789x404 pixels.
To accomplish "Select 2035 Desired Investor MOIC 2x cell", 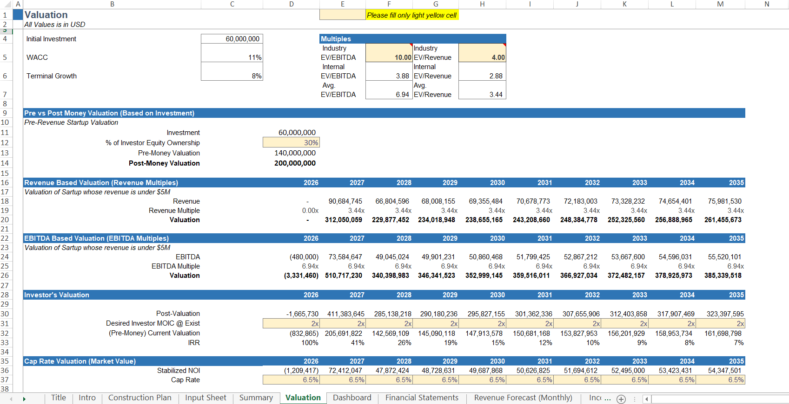I will 720,323.
